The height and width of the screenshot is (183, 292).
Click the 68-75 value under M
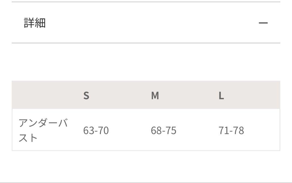click(x=164, y=130)
